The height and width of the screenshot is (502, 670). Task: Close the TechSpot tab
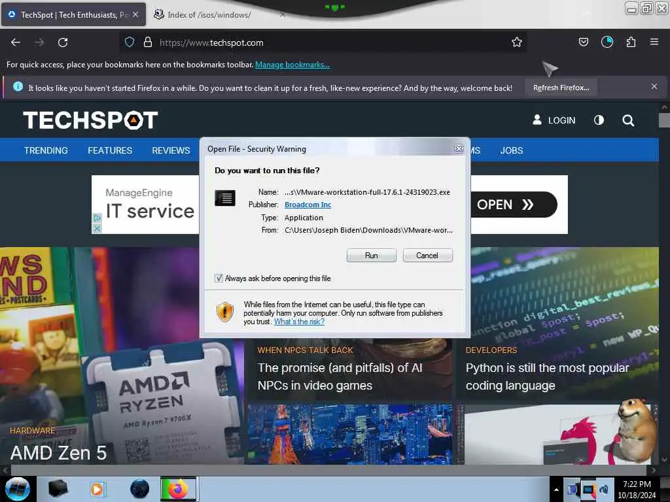[135, 14]
